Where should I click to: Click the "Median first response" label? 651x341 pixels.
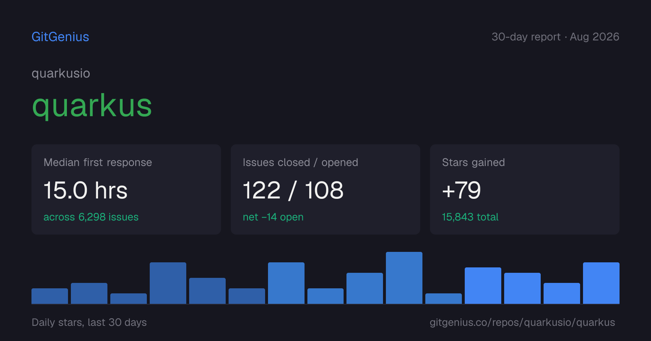[x=98, y=162]
